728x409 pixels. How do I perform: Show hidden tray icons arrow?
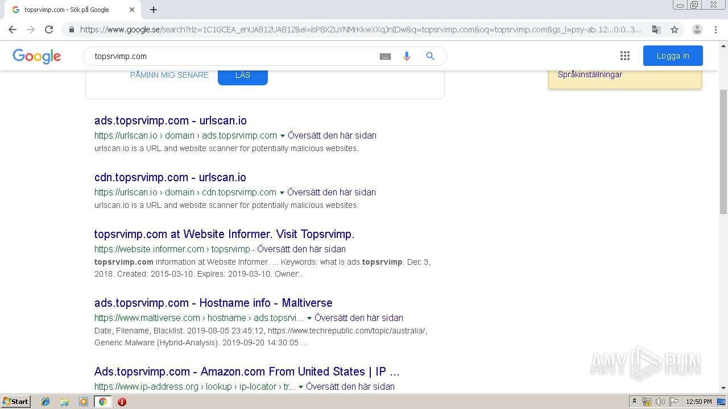coord(634,402)
